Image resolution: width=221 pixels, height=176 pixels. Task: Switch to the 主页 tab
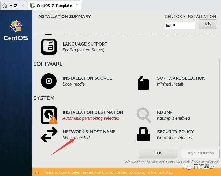pyautogui.click(x=13, y=6)
